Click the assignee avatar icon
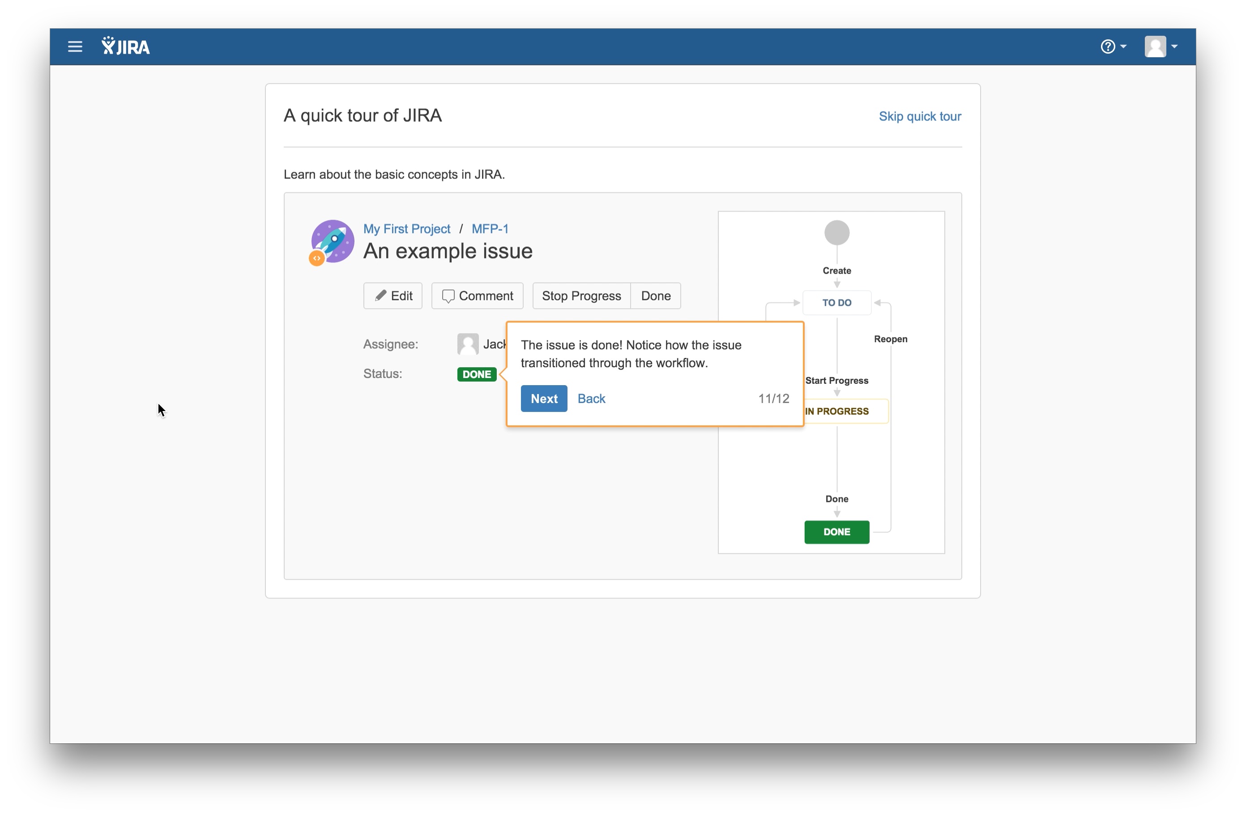 468,344
